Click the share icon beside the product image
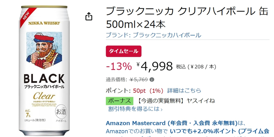This screenshot has width=274, height=137. pyautogui.click(x=89, y=17)
